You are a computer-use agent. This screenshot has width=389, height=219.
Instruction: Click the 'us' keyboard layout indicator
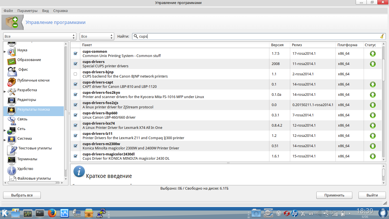point(311,213)
